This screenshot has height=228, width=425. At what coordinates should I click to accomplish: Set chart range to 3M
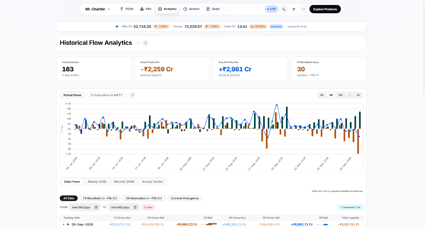tap(331, 95)
